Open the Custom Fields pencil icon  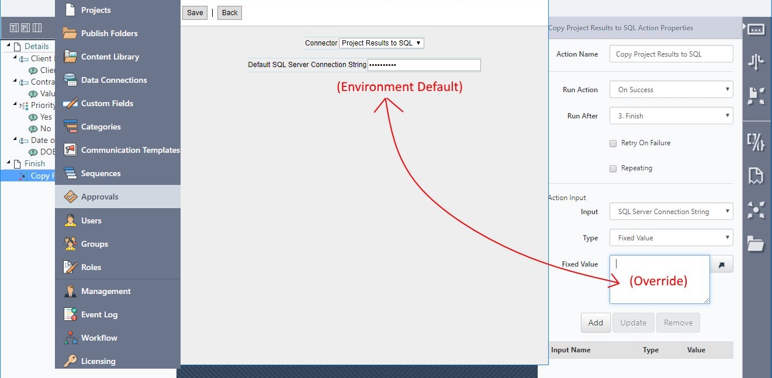70,103
